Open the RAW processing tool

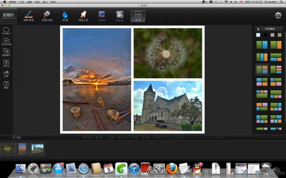click(120, 16)
